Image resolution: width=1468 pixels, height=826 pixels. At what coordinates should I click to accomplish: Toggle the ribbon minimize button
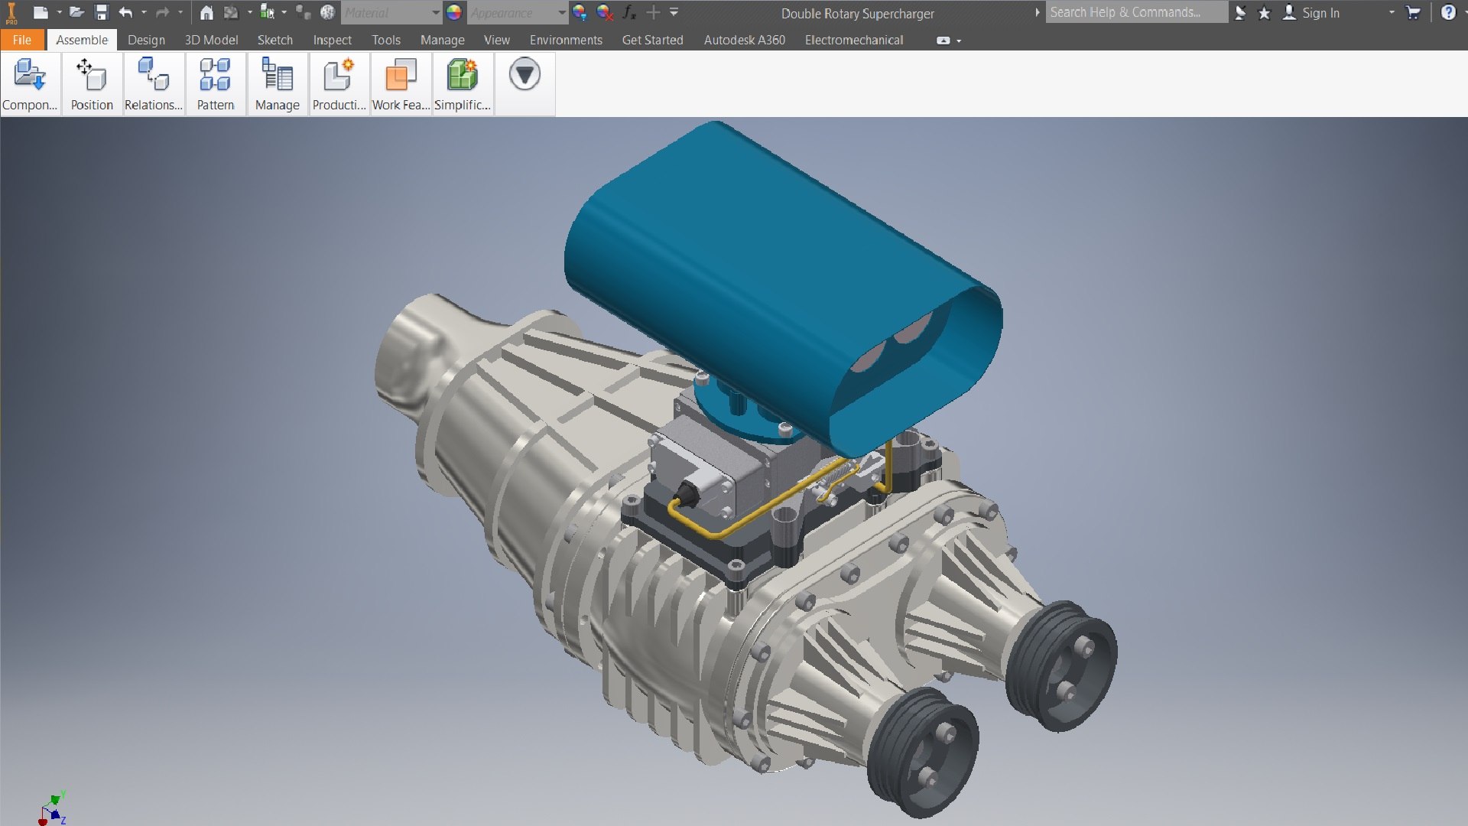pyautogui.click(x=943, y=41)
